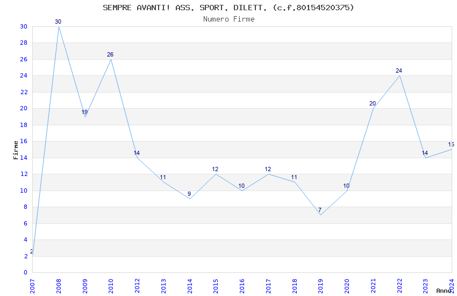Select the year label '2010' on x-axis

tap(111, 286)
